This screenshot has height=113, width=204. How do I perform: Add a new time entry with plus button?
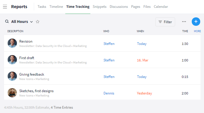coord(196,22)
